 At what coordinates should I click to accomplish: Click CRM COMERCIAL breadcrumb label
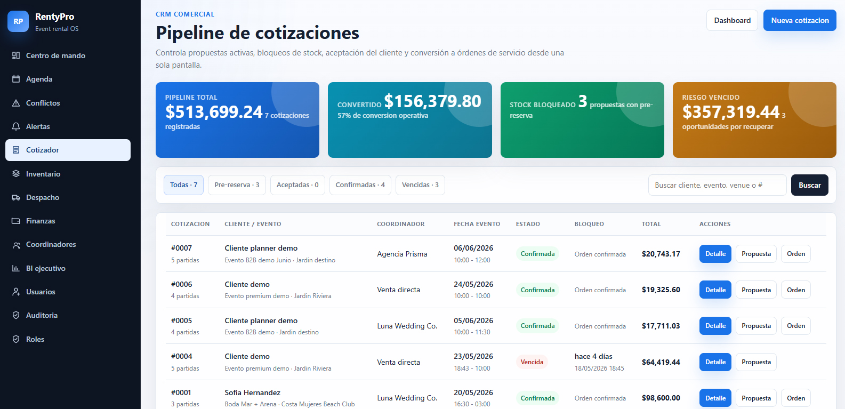pyautogui.click(x=185, y=14)
